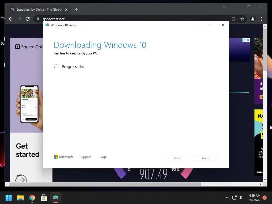The width and height of the screenshot is (272, 204).
Task: Click the share page icon in address bar
Action: point(234,19)
